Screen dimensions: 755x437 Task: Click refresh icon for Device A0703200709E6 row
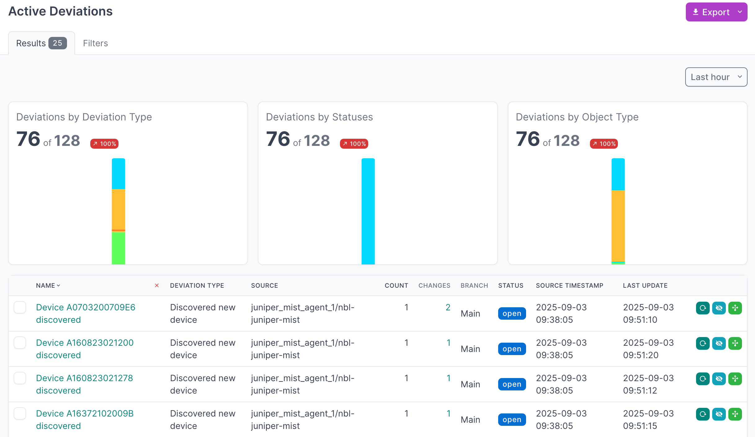click(703, 308)
